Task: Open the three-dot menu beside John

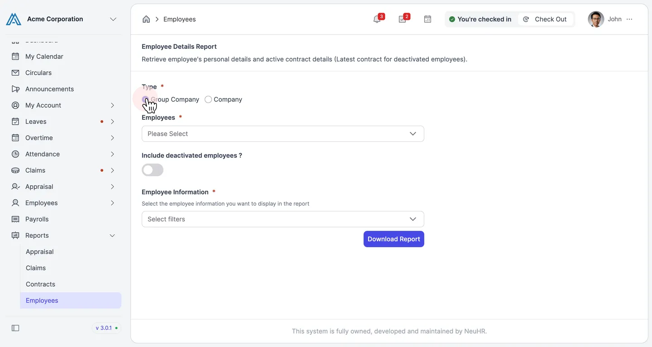Action: click(629, 19)
